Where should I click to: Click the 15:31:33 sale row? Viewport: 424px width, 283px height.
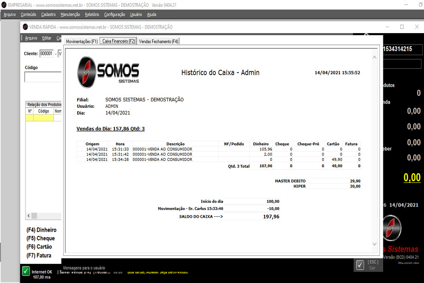(x=218, y=149)
